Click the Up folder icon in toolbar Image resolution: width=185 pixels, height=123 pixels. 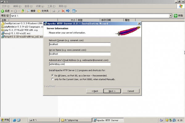(23, 11)
